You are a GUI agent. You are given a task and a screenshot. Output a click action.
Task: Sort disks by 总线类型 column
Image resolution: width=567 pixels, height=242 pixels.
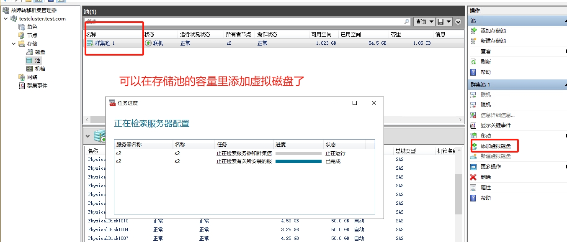(x=405, y=151)
